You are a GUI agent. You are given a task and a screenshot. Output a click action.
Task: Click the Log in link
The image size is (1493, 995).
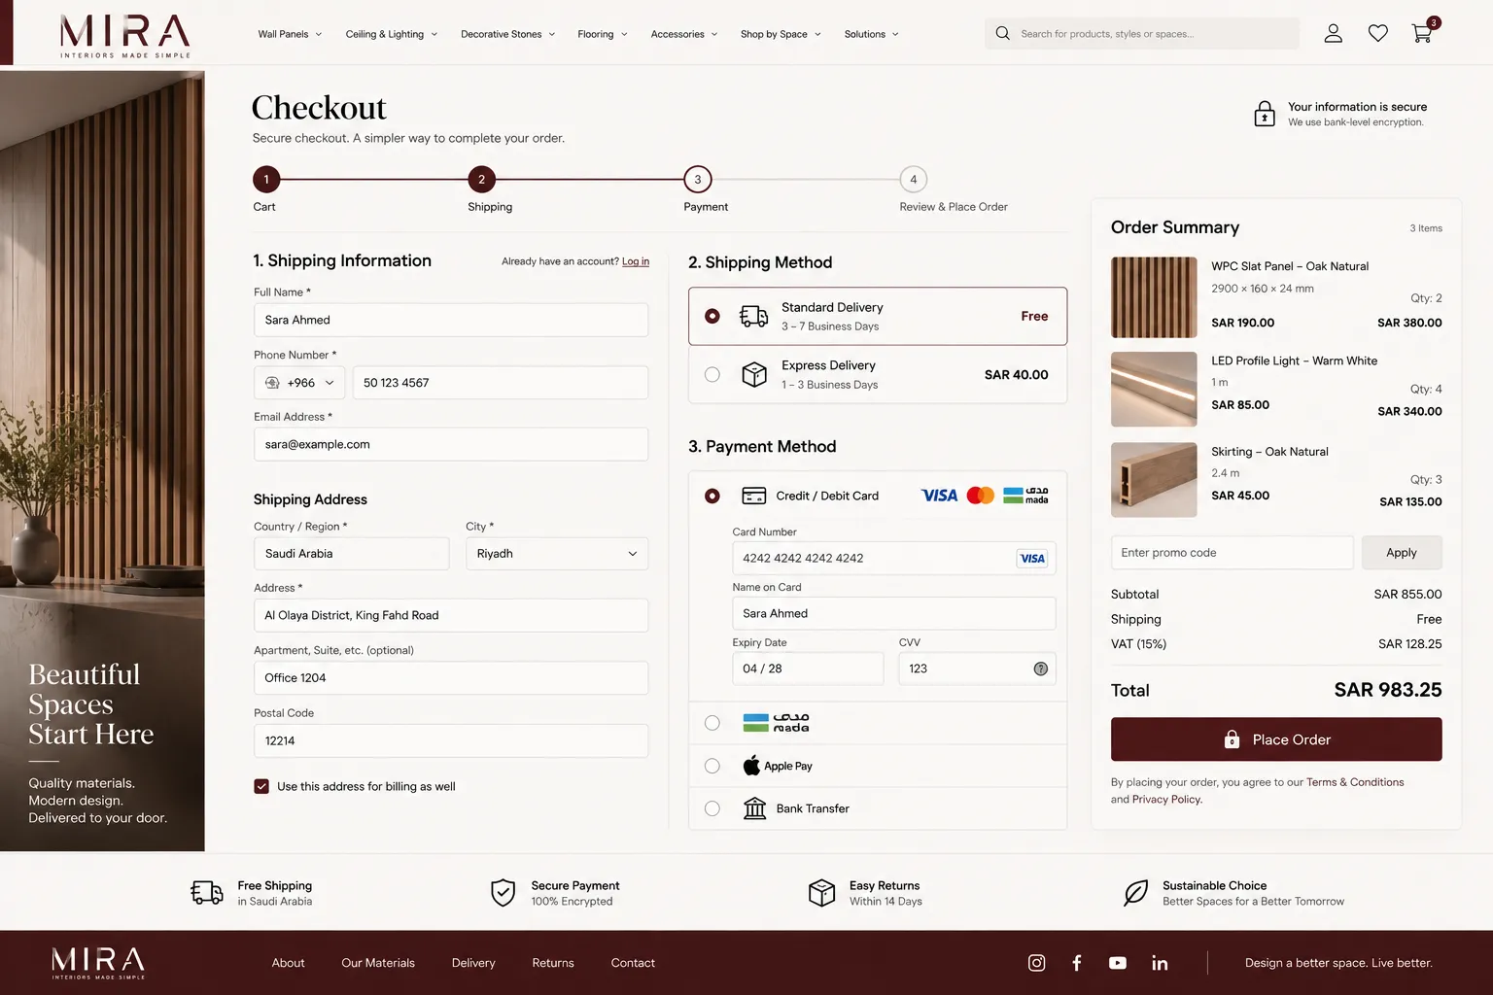pyautogui.click(x=636, y=261)
